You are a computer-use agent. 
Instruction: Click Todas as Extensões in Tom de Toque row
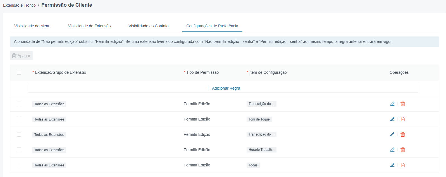pyautogui.click(x=49, y=119)
